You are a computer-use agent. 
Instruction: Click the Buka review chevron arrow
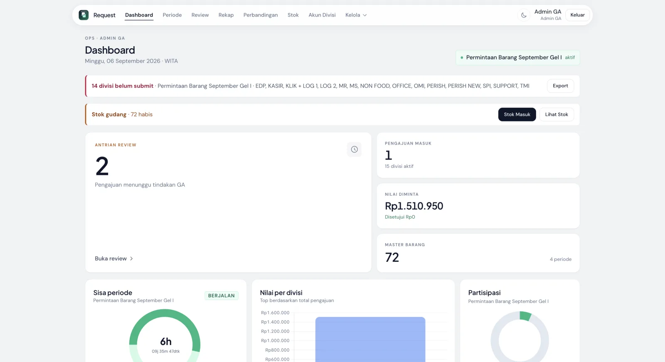pyautogui.click(x=131, y=259)
